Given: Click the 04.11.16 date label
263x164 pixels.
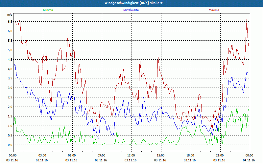Looking at the screenshot, I should pyautogui.click(x=249, y=160).
